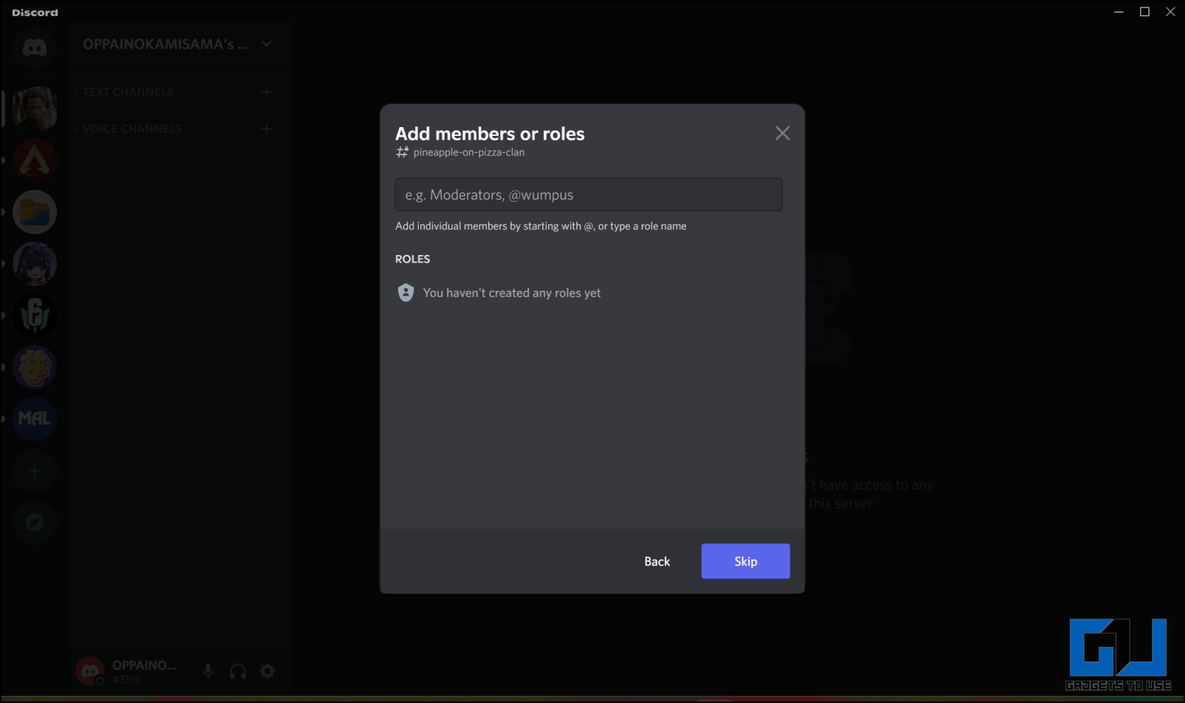The height and width of the screenshot is (703, 1185).
Task: Go Back in the dialog
Action: click(657, 561)
